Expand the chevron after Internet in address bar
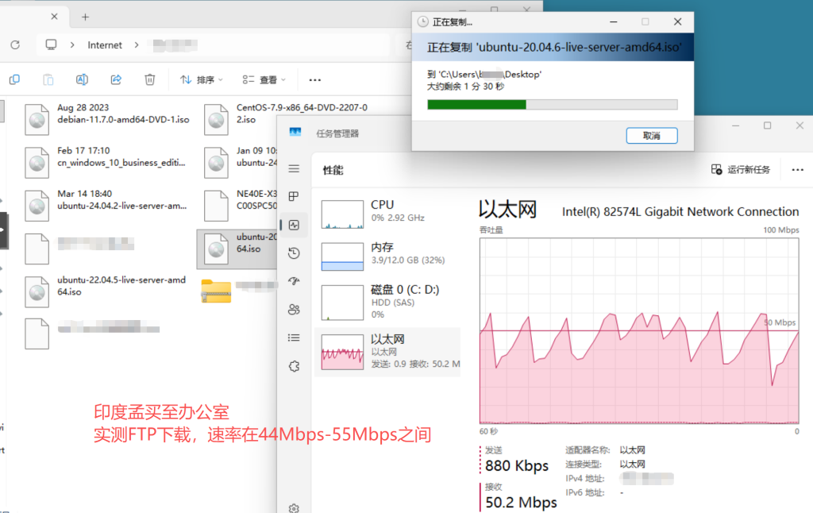Image resolution: width=813 pixels, height=513 pixels. pyautogui.click(x=137, y=45)
